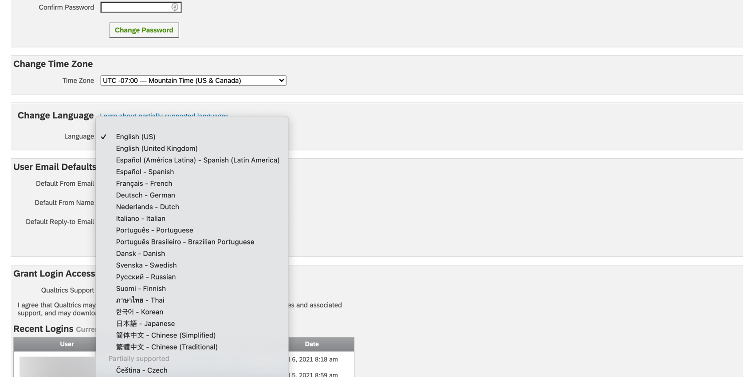The width and height of the screenshot is (754, 377).
Task: Select Español (América Latina) language
Action: click(197, 160)
